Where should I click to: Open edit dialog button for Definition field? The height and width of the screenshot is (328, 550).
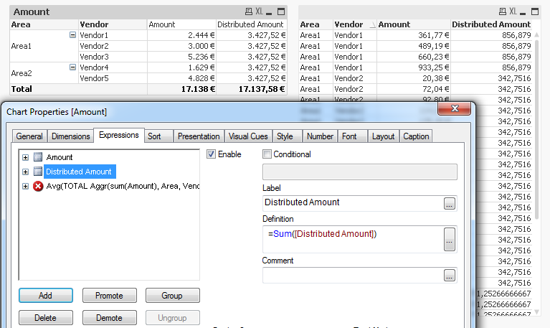tap(450, 239)
